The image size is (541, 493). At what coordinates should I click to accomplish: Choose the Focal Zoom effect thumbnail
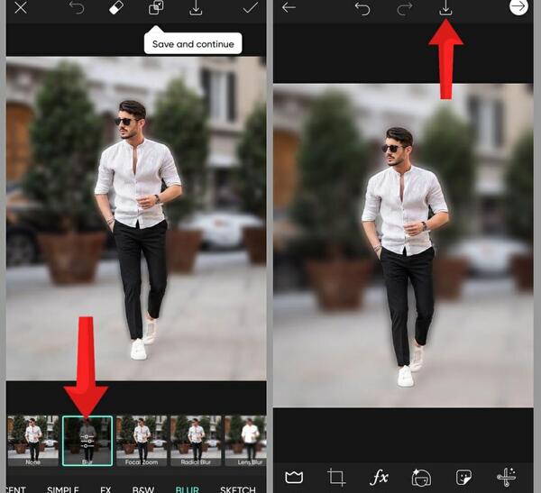pos(142,441)
